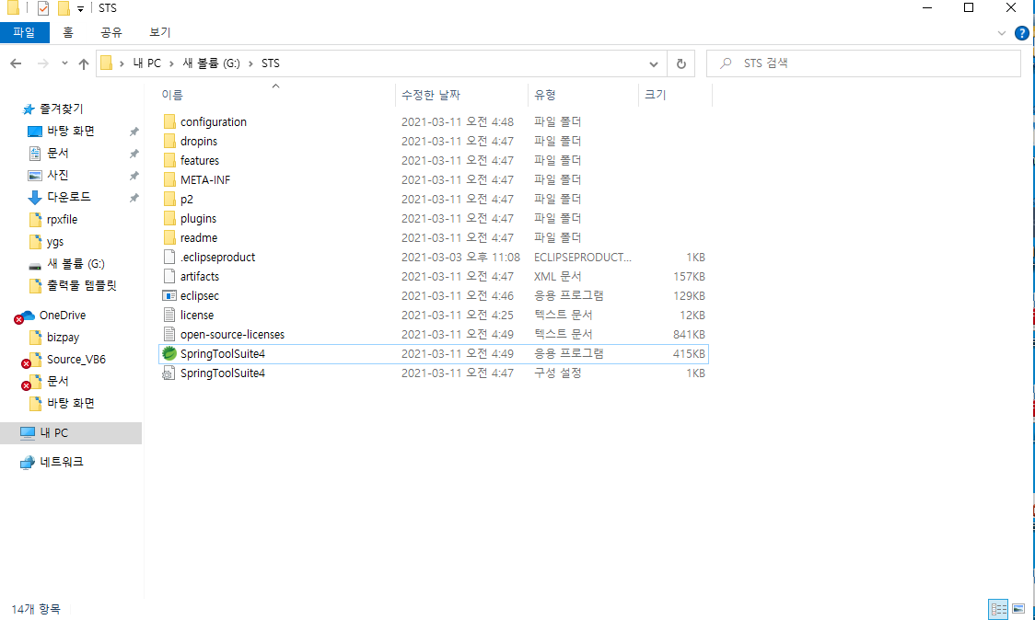Open the 공유 ribbon tab

(x=110, y=32)
